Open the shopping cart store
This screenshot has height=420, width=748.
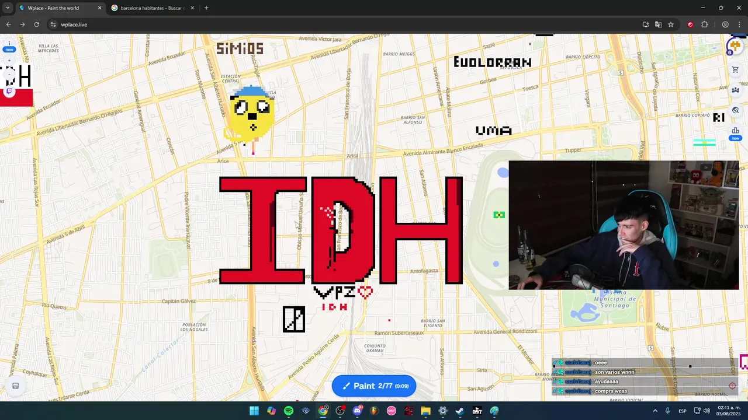pyautogui.click(x=735, y=69)
